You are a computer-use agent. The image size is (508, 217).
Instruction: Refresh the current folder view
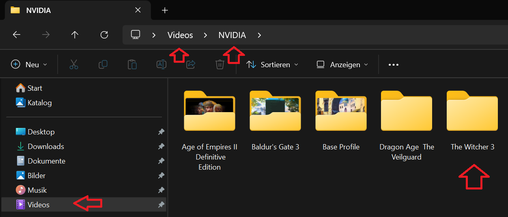(104, 35)
